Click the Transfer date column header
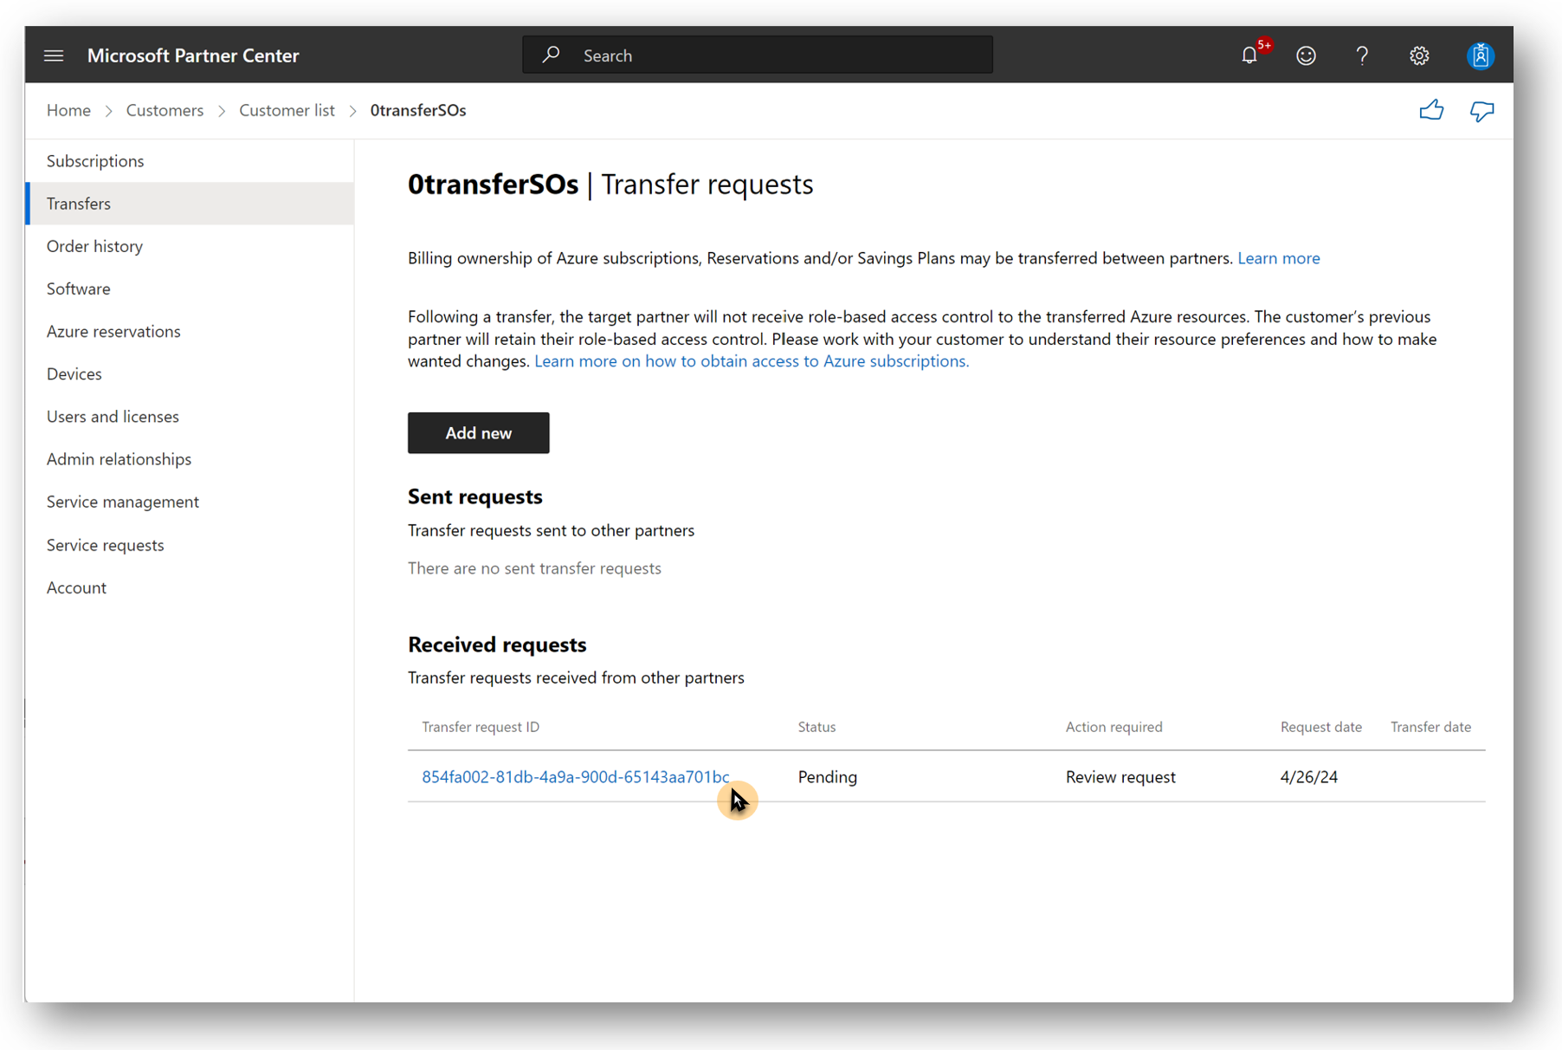This screenshot has height=1050, width=1562. 1430,727
